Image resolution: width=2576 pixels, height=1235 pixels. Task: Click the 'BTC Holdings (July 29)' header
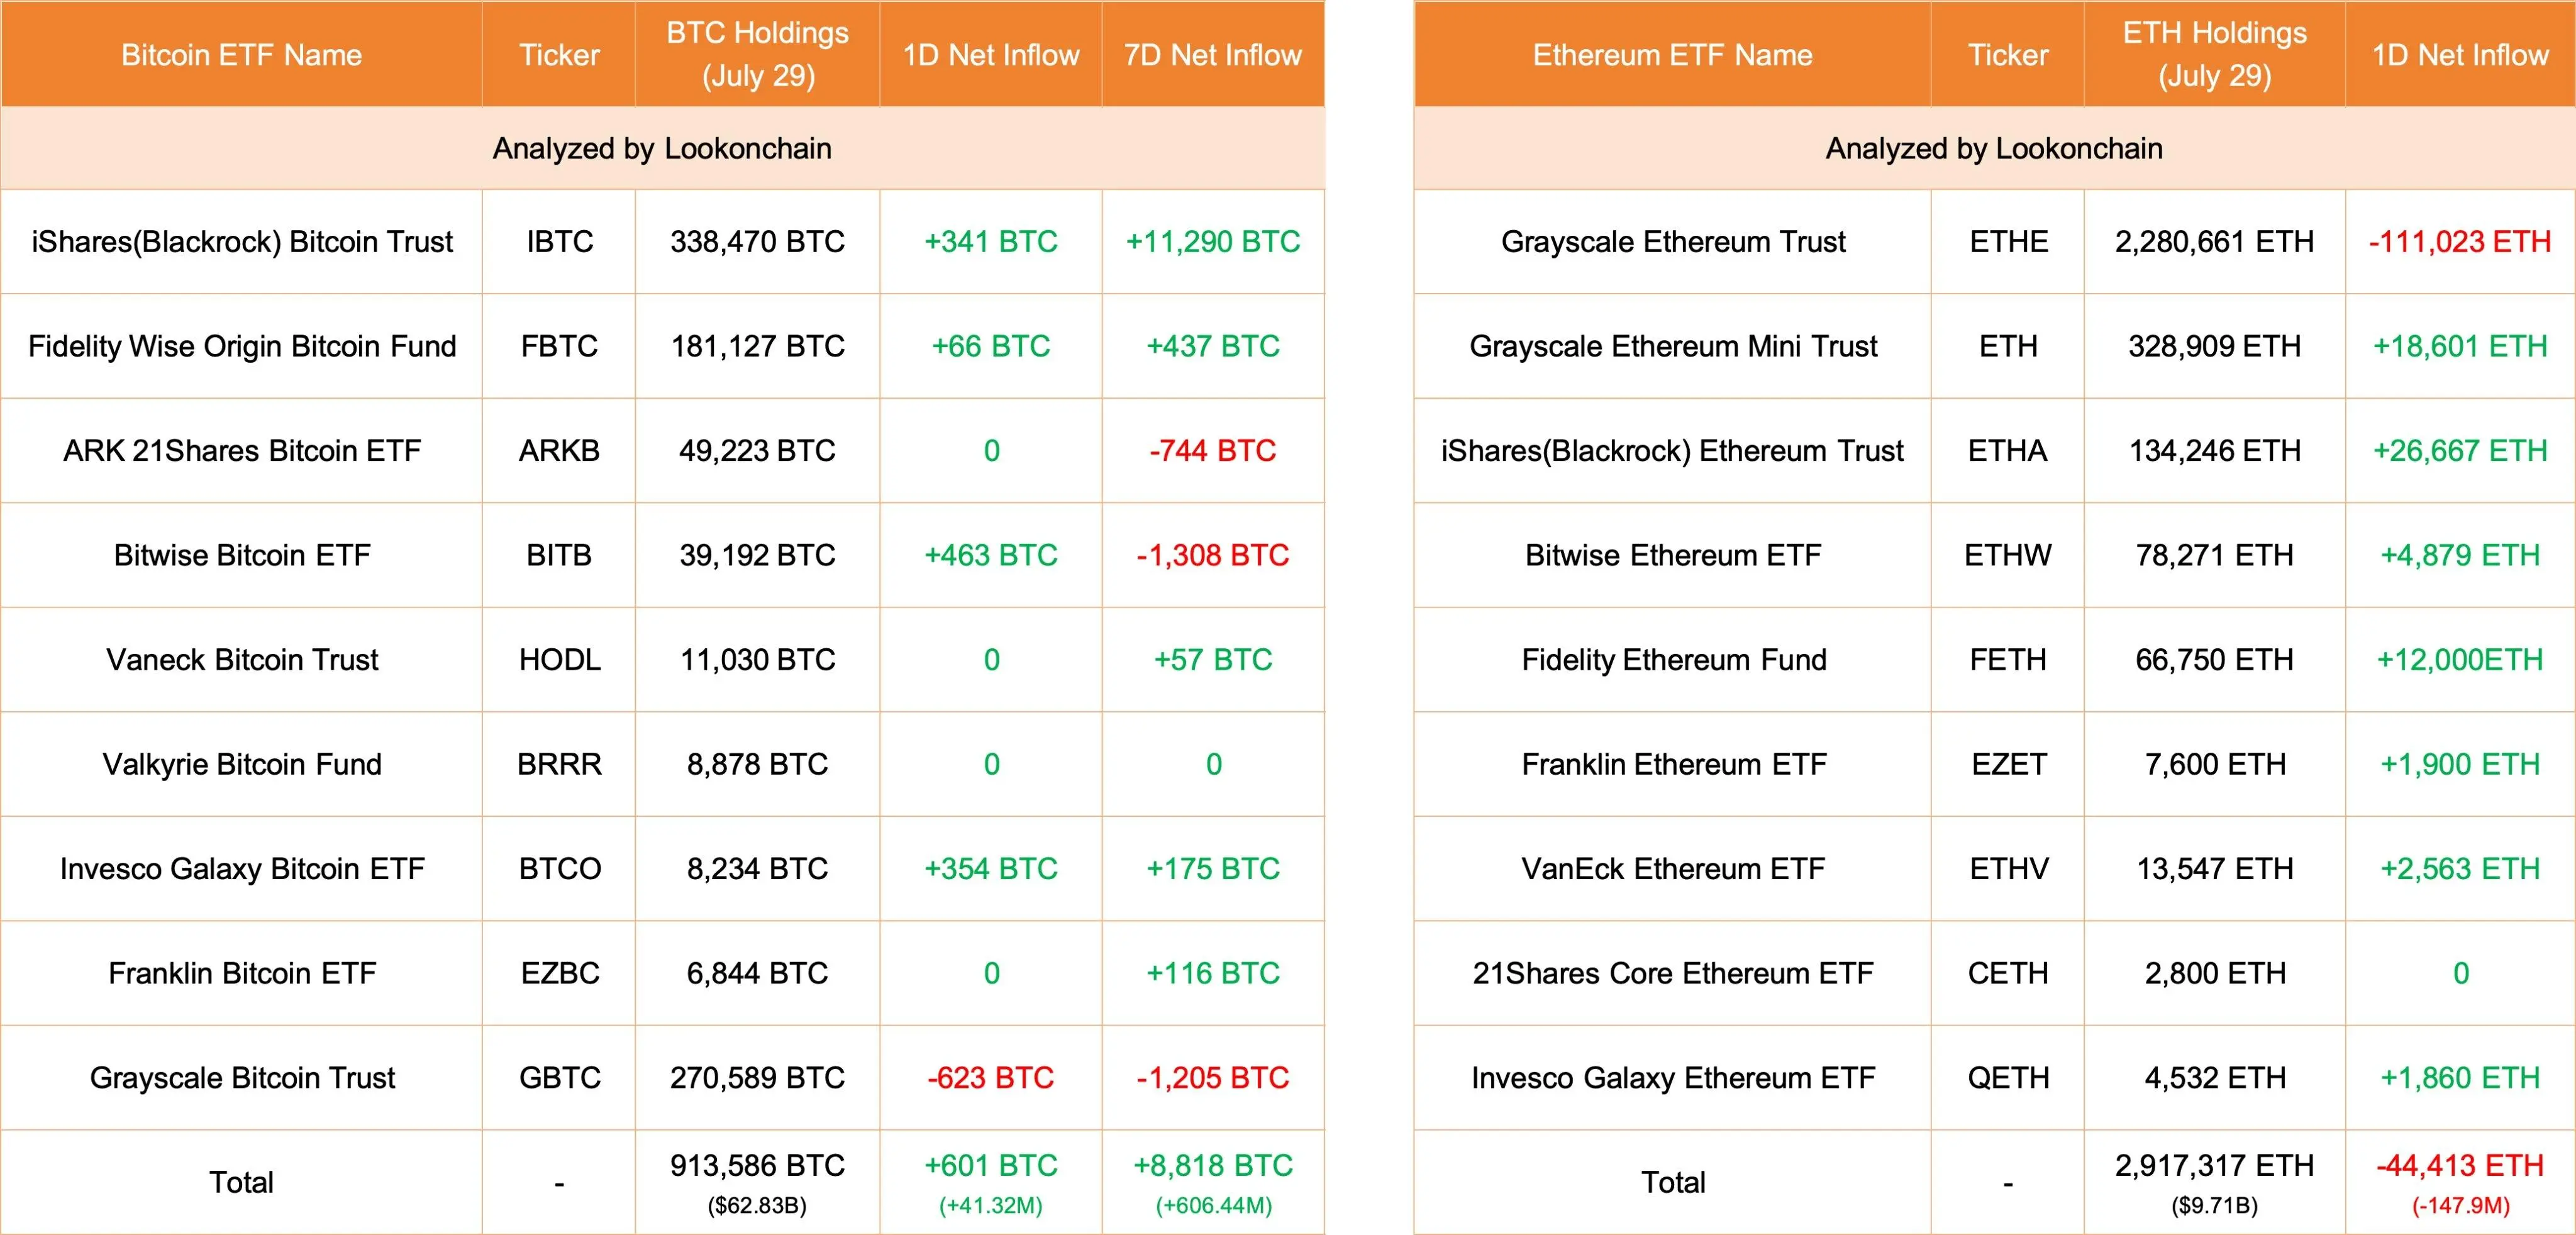pos(757,54)
